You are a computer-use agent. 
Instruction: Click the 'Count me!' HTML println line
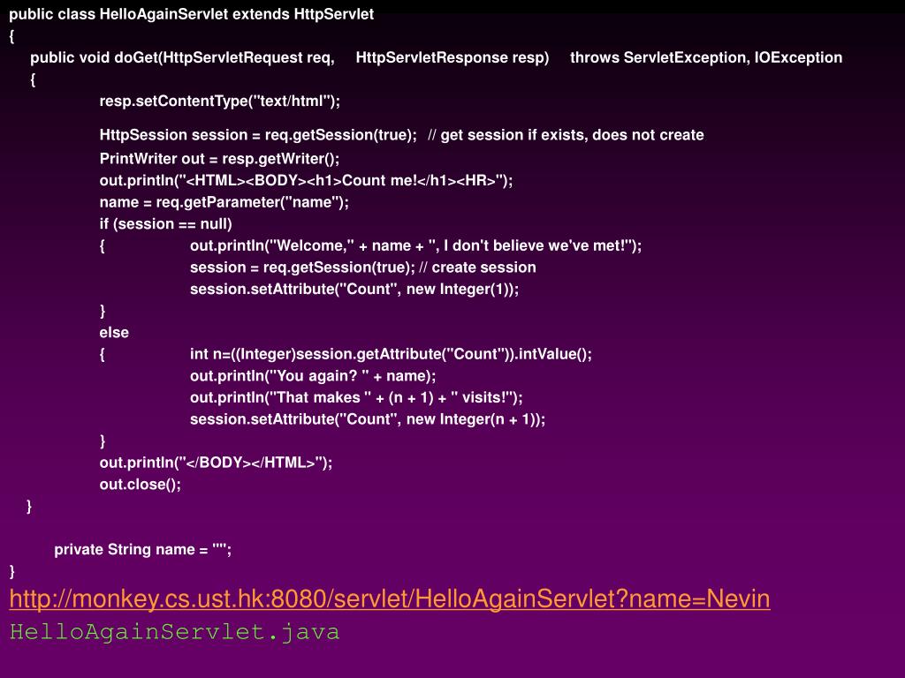tap(306, 180)
